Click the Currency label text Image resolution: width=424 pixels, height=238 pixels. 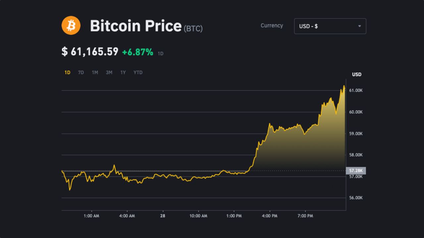(x=272, y=25)
